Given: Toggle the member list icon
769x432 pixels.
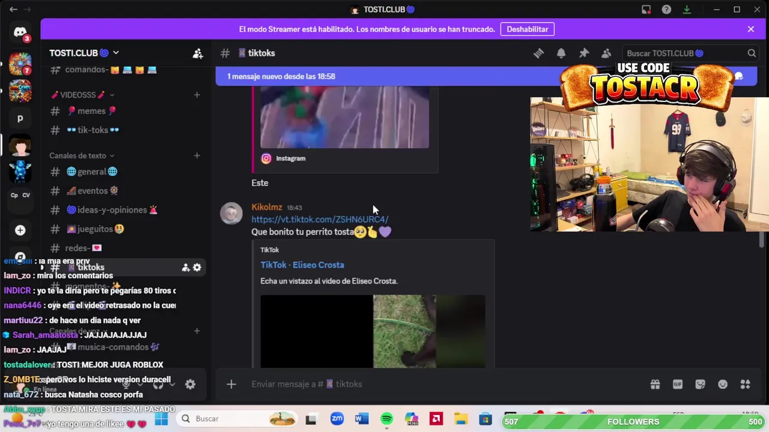Looking at the screenshot, I should tap(606, 53).
